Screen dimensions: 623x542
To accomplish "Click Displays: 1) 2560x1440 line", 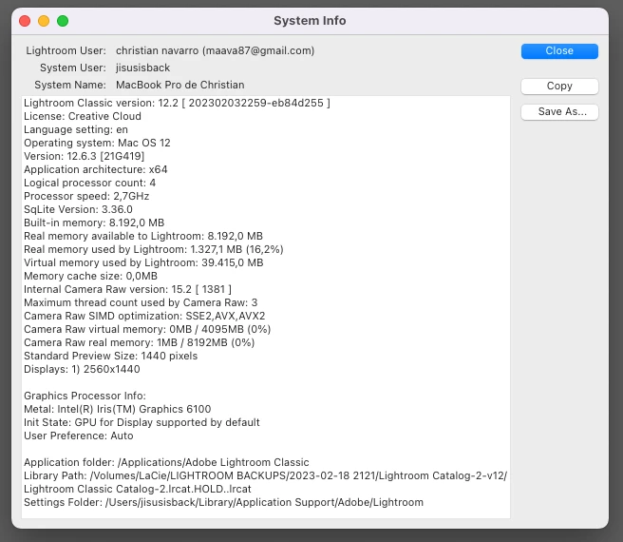I will click(82, 369).
